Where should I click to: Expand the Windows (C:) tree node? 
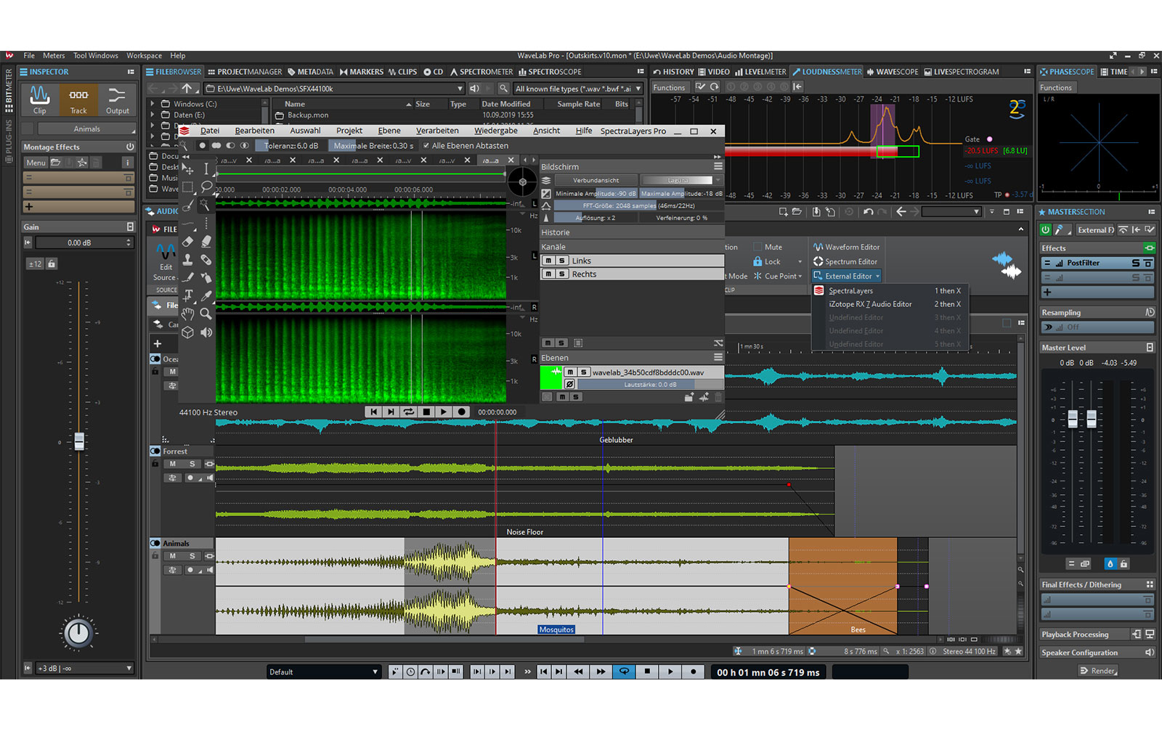pyautogui.click(x=153, y=104)
